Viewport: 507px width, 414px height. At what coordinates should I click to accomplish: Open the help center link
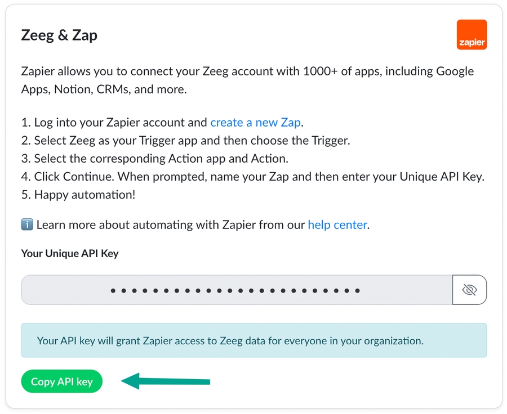[337, 225]
